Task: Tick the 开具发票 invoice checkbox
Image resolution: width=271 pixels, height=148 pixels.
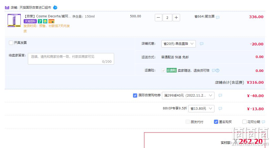Action: coord(11,43)
